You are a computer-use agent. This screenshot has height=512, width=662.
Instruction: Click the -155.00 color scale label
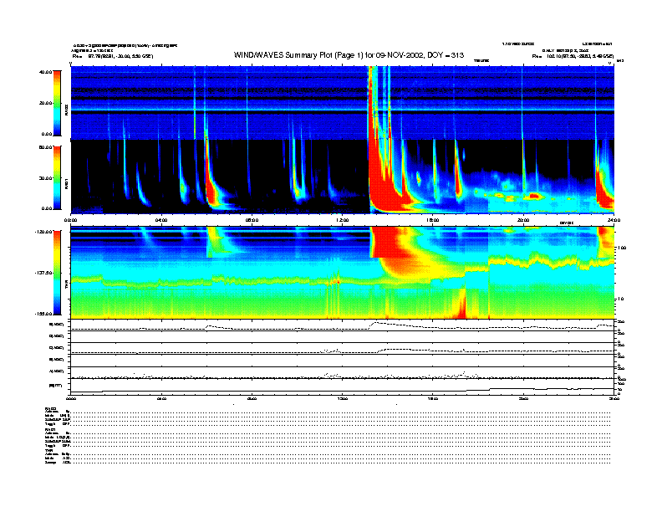click(43, 314)
